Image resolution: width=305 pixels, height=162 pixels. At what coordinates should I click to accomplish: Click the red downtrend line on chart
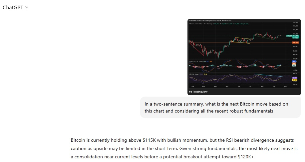196,48
